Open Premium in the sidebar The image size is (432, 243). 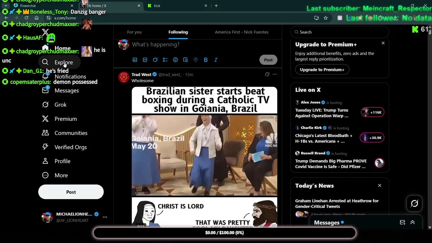[x=59, y=119]
